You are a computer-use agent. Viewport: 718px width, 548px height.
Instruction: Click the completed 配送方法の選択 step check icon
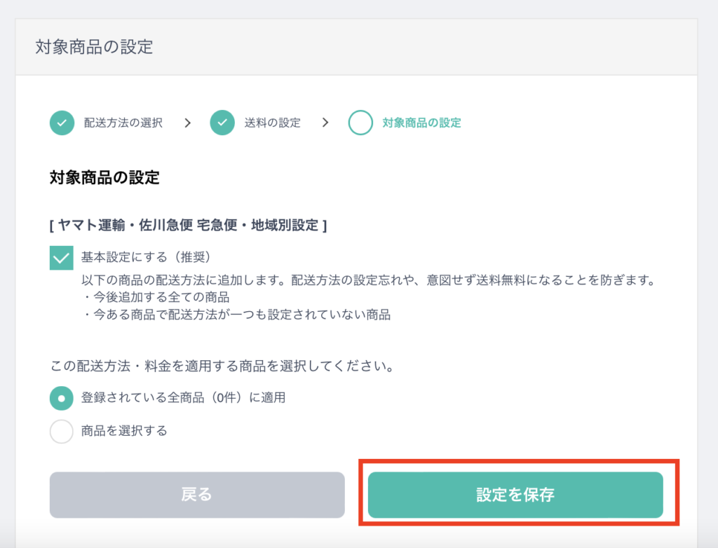point(62,123)
